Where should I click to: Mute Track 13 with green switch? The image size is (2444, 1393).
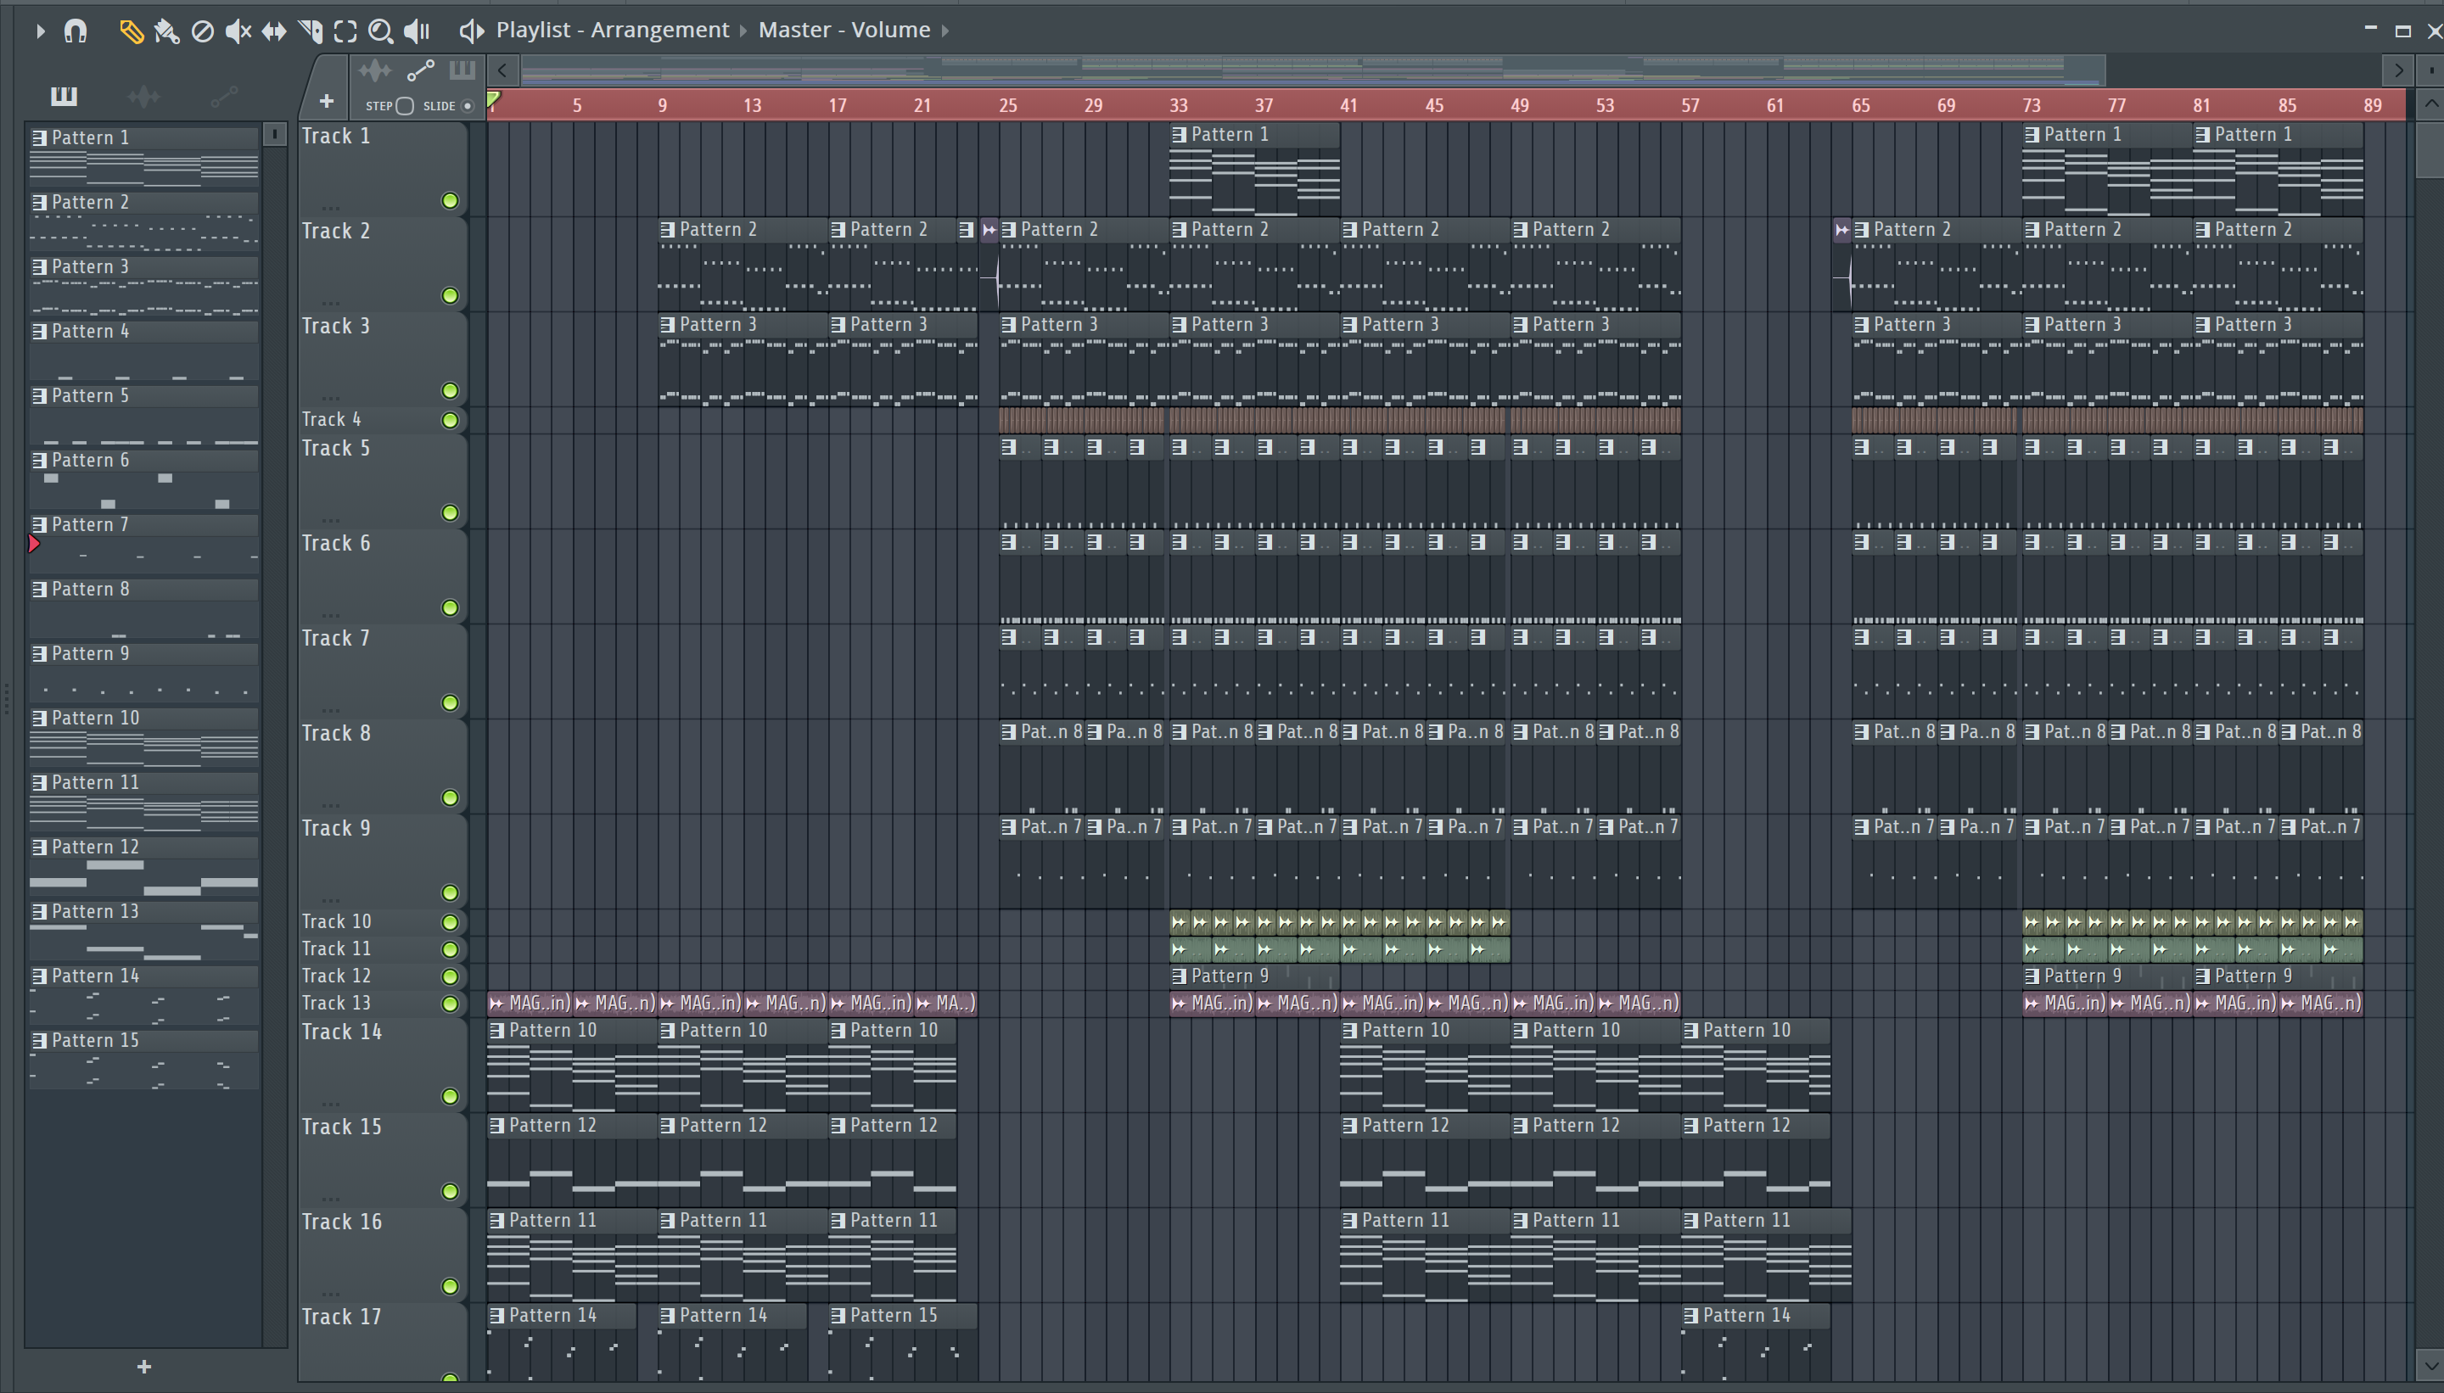click(x=450, y=1003)
